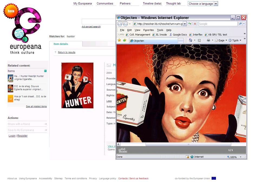Viewport: 276px width, 184px height.
Task: Open KB SRU TEL test bookmark
Action: point(216,35)
